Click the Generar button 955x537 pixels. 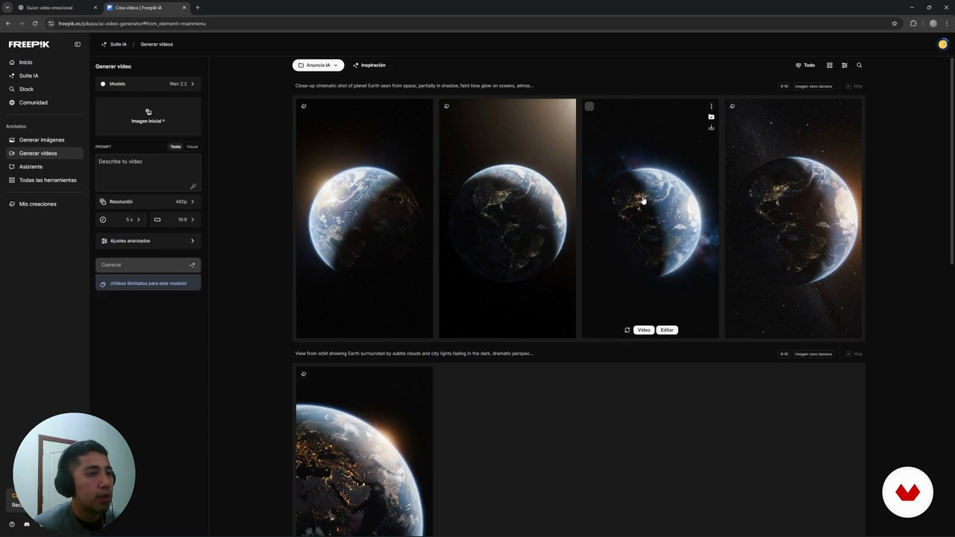(148, 265)
